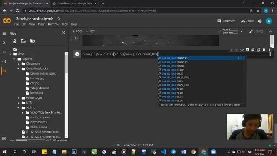Open Word from the taskbar
Viewport: 277px width, 156px height.
coord(184,152)
